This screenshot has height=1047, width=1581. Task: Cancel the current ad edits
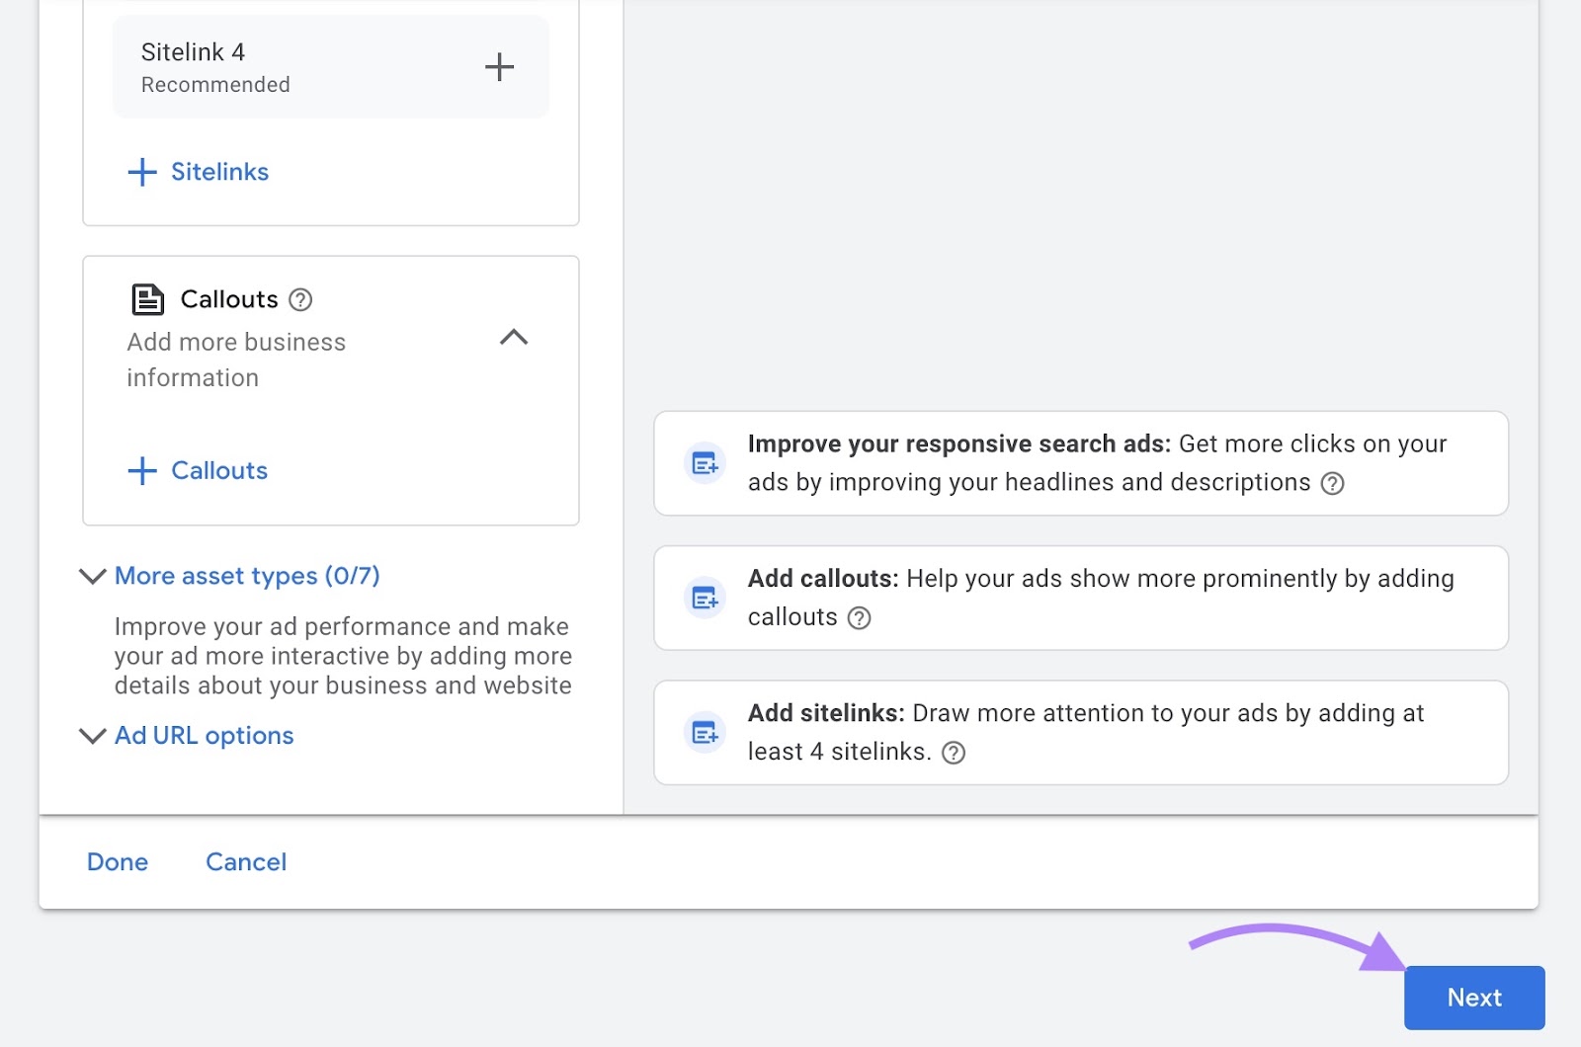pos(245,861)
